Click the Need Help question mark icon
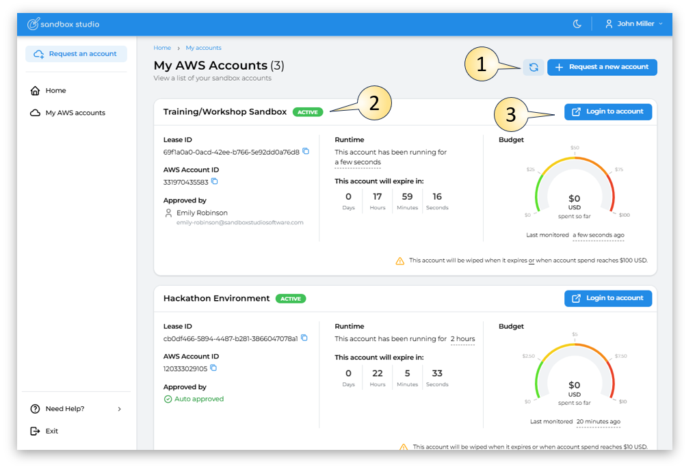695x467 pixels. coord(35,408)
